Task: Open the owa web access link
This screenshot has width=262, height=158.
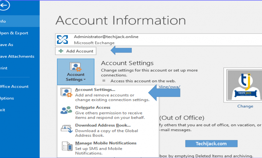Action: click(169, 87)
